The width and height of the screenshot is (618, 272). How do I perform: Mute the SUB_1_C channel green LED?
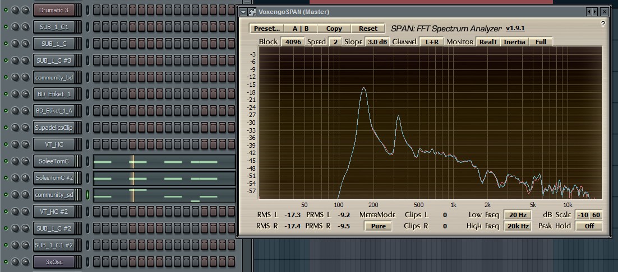[6, 44]
